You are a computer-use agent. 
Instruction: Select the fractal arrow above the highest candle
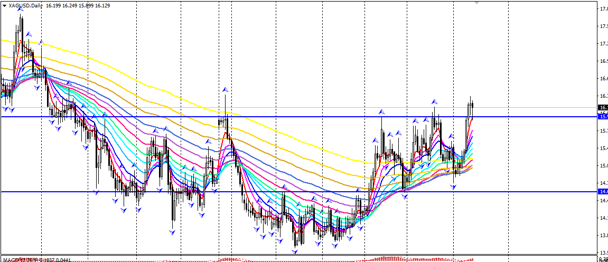coord(21,8)
